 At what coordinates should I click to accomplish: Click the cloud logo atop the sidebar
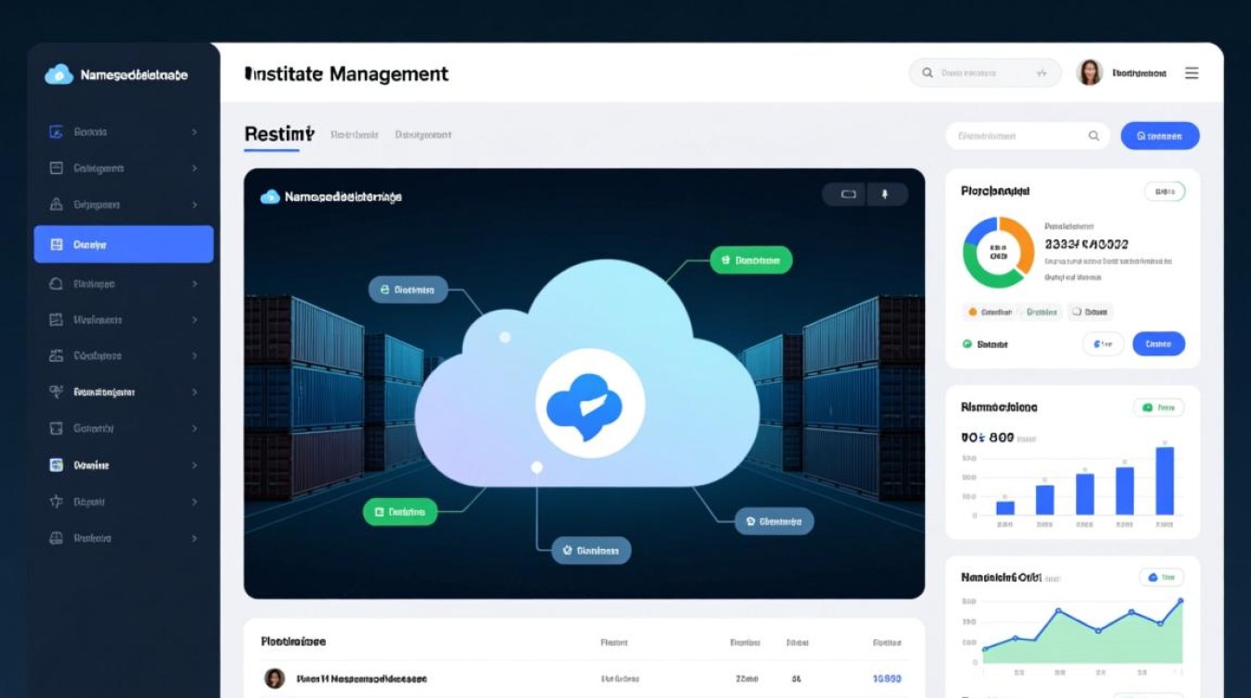coord(59,74)
